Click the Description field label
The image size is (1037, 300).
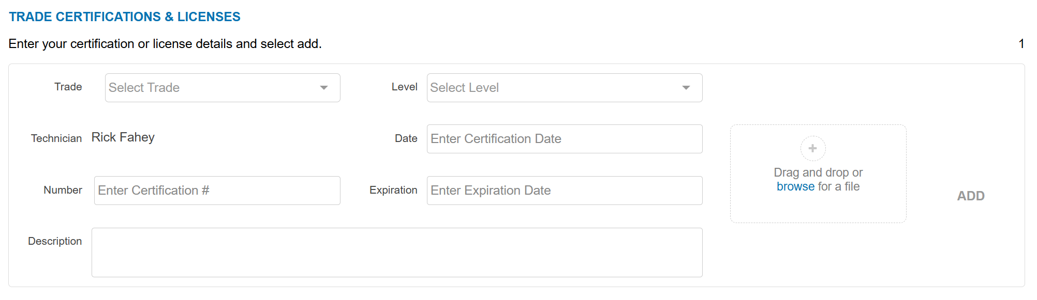click(55, 241)
